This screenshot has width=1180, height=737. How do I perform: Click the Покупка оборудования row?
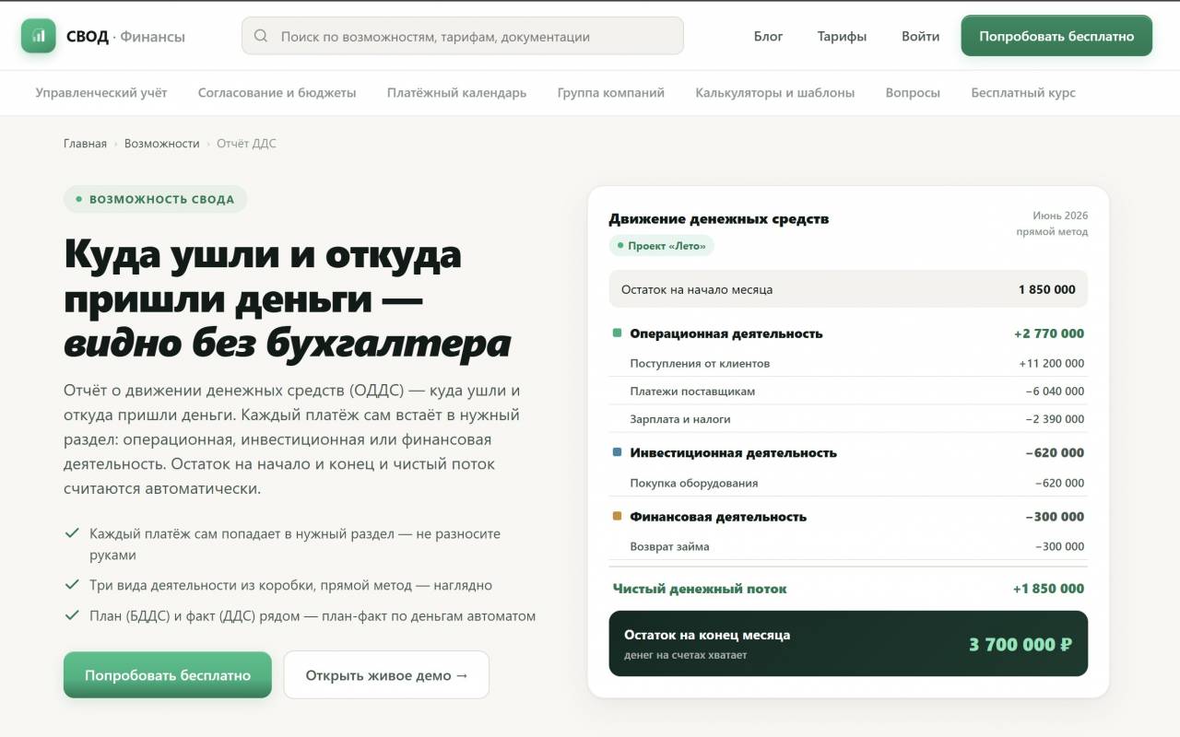pyautogui.click(x=848, y=483)
